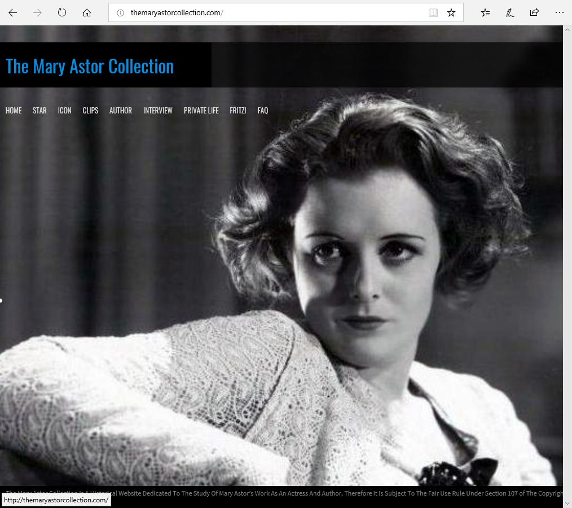Open The Mary Astor Collection title link

[x=90, y=67]
